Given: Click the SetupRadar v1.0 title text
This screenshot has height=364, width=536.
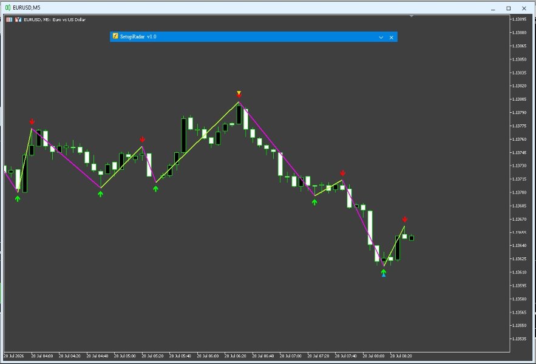Looking at the screenshot, I should (x=138, y=36).
